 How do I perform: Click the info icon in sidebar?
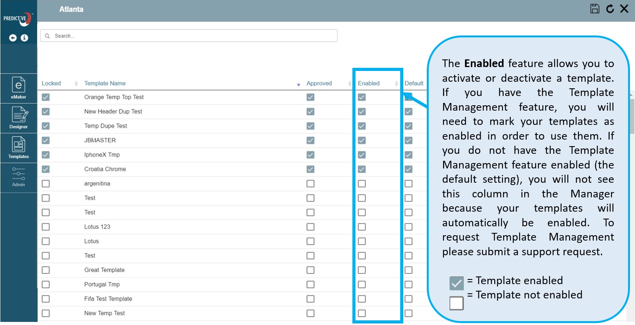point(24,38)
